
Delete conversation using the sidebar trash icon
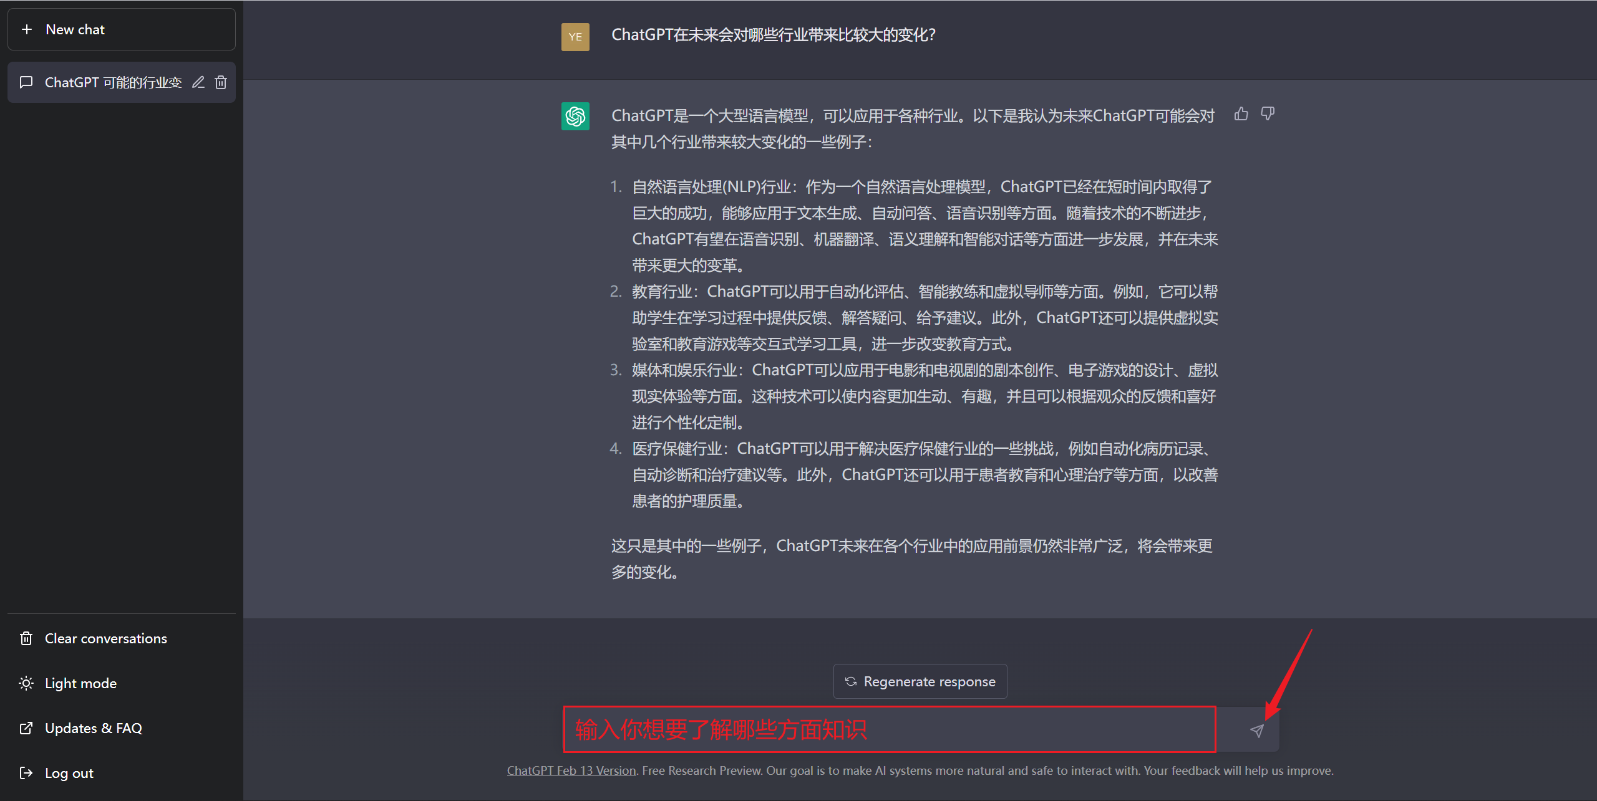point(221,82)
